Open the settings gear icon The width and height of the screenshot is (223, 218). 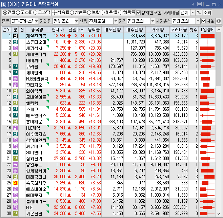pos(219,21)
